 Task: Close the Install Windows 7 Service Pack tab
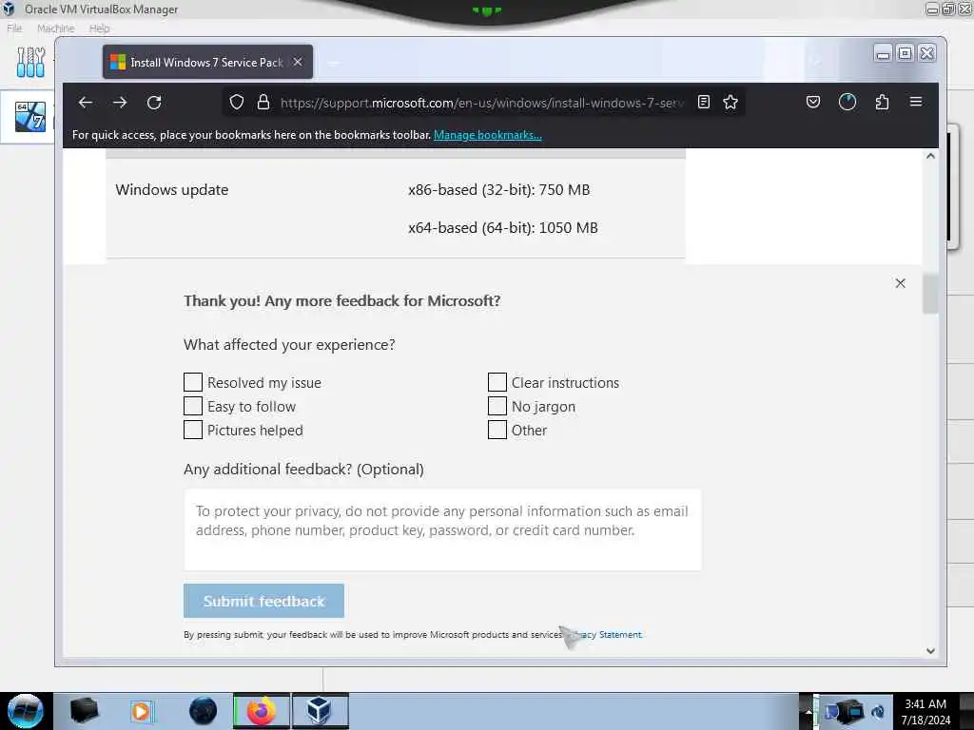pos(298,62)
